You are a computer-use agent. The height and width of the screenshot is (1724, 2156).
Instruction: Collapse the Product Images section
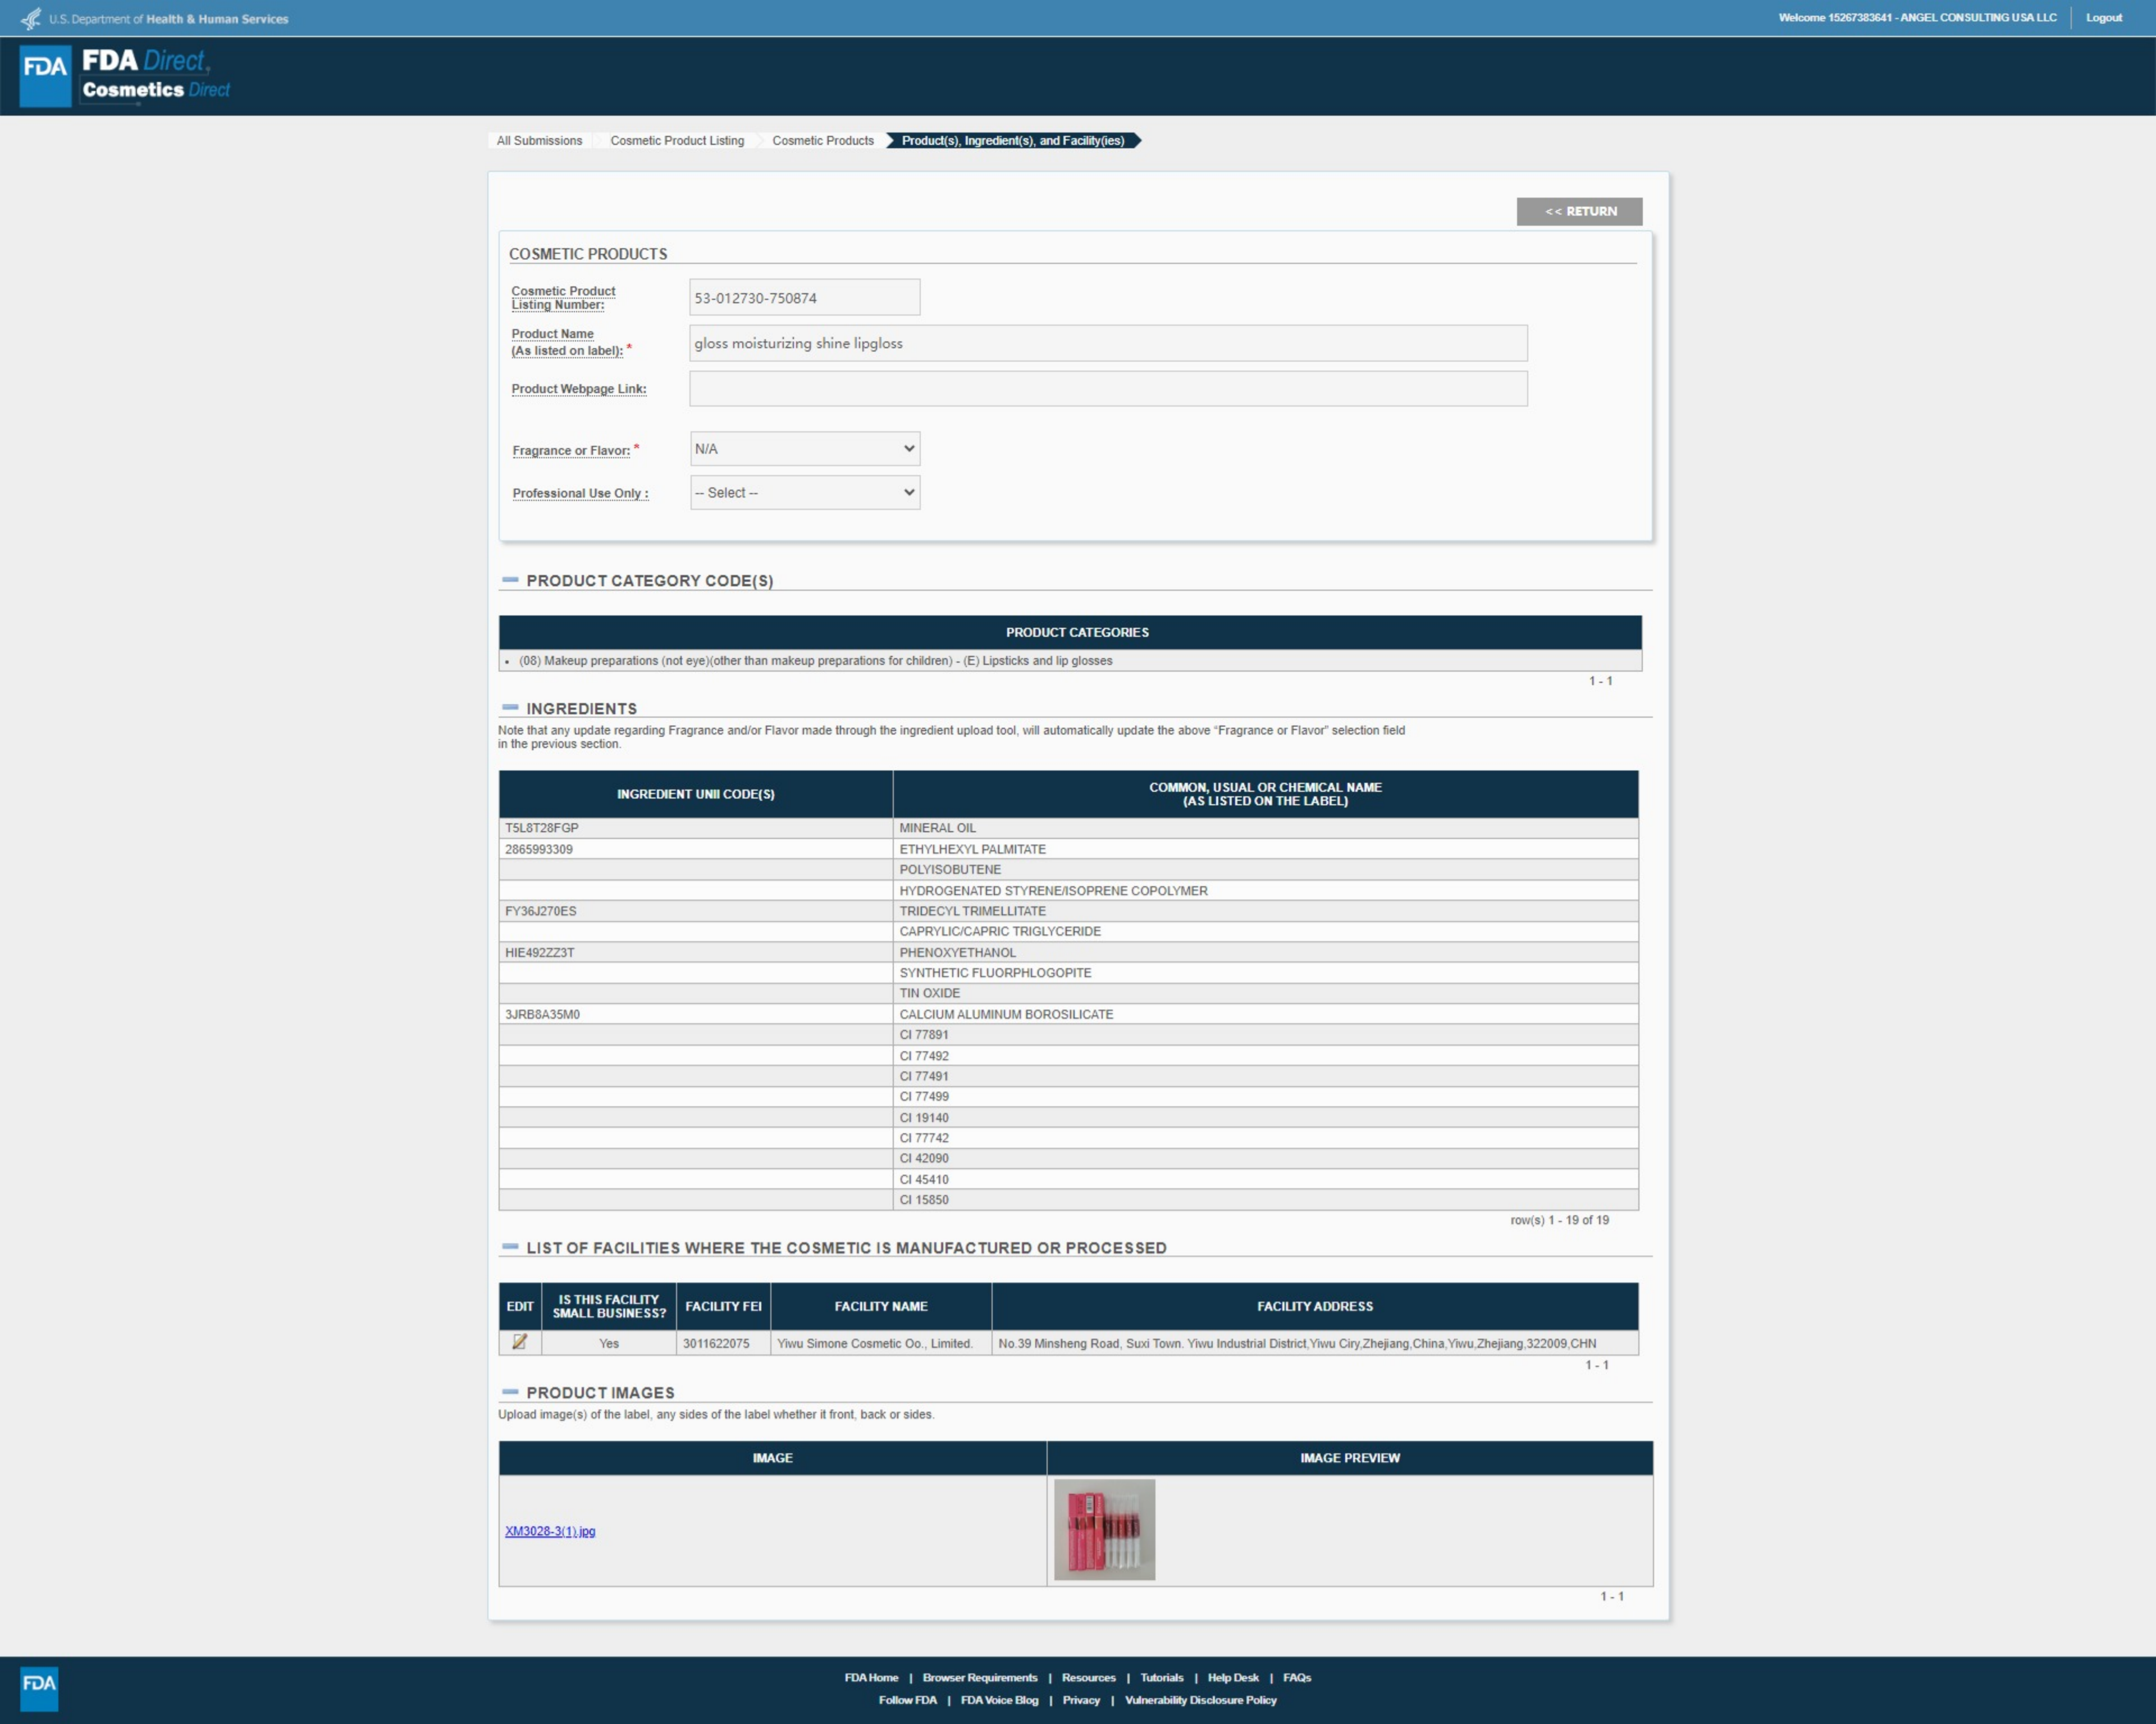click(510, 1392)
